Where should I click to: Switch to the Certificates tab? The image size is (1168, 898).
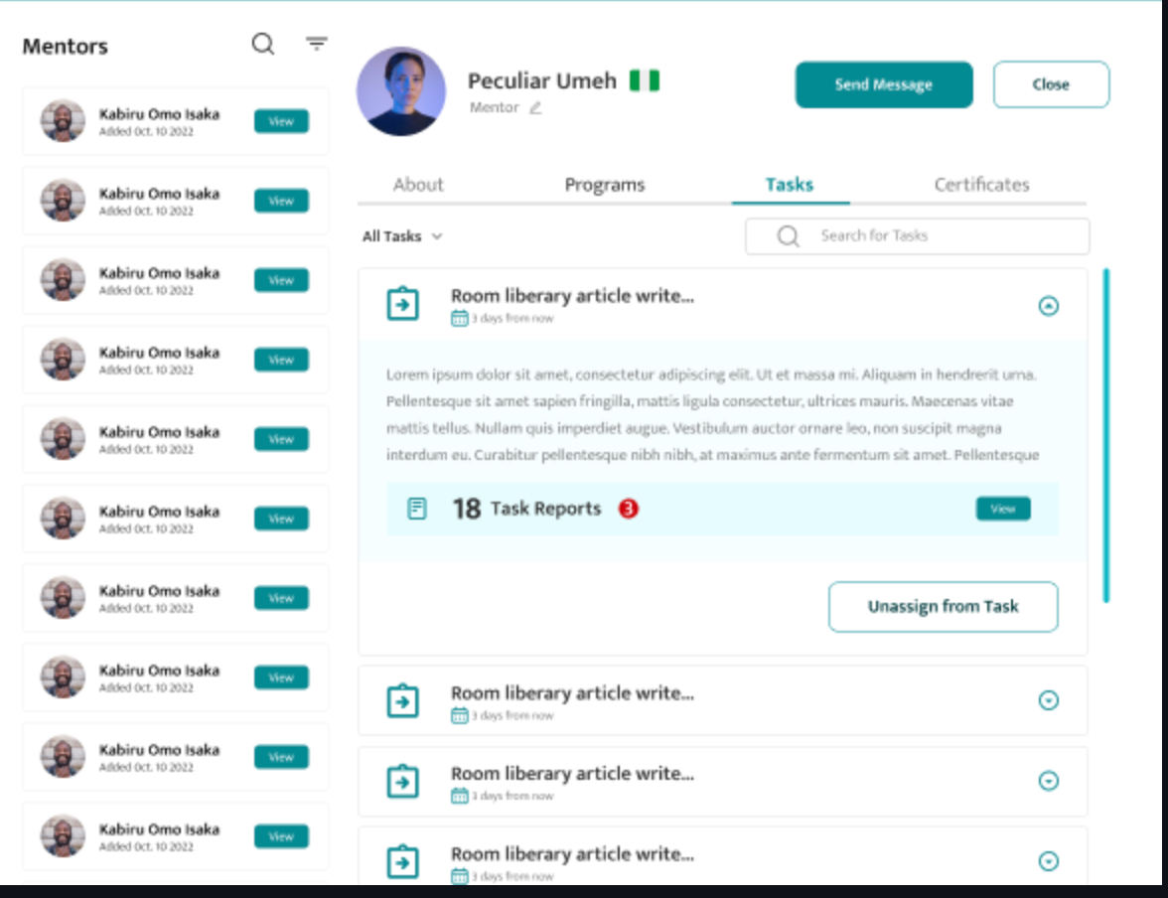tap(980, 184)
